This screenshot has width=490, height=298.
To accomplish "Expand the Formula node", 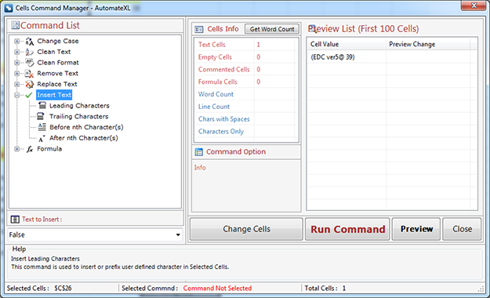I will 17,149.
